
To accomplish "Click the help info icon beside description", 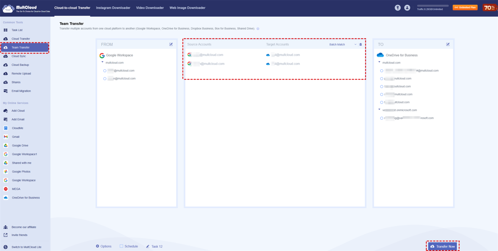I will click(258, 29).
